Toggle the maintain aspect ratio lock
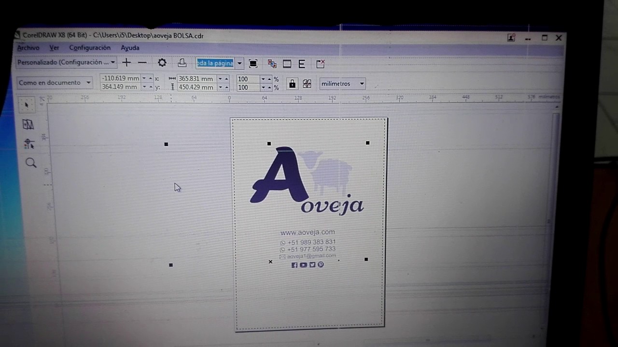Screen dimensions: 618x347 pyautogui.click(x=292, y=84)
